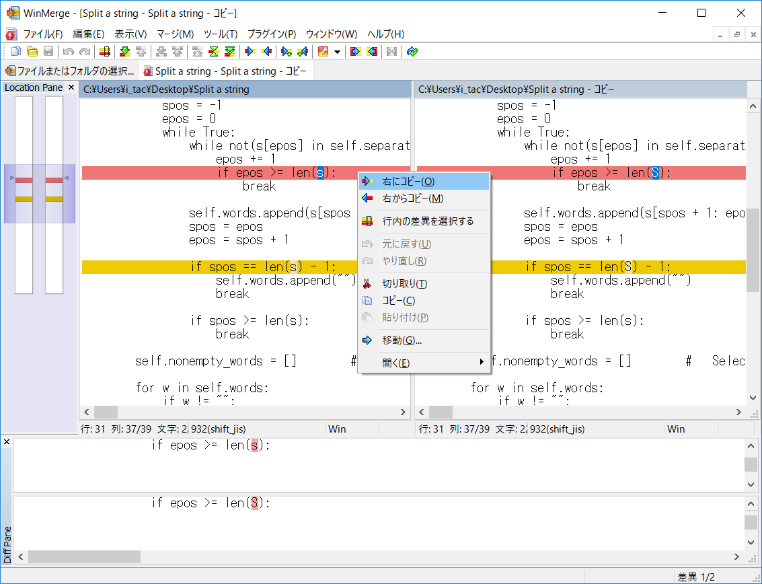Open the 編集(E) menu
762x584 pixels.
pos(89,34)
